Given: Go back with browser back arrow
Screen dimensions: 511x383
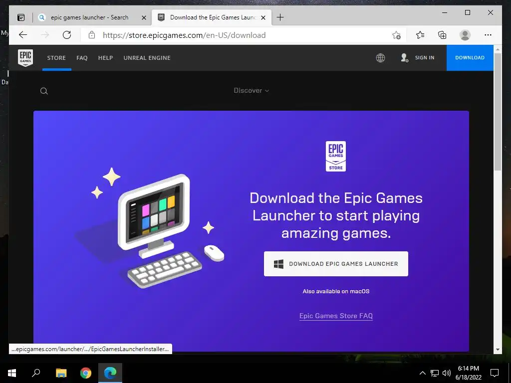Looking at the screenshot, I should [x=23, y=35].
